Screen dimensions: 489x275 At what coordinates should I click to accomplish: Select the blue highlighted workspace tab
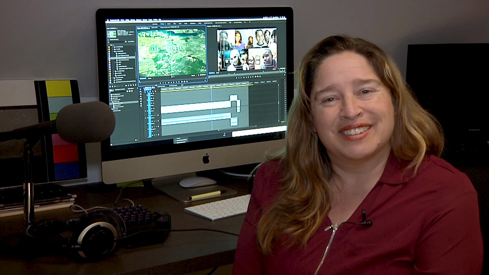163,24
